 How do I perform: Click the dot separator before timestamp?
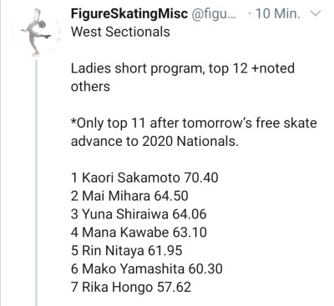click(249, 14)
